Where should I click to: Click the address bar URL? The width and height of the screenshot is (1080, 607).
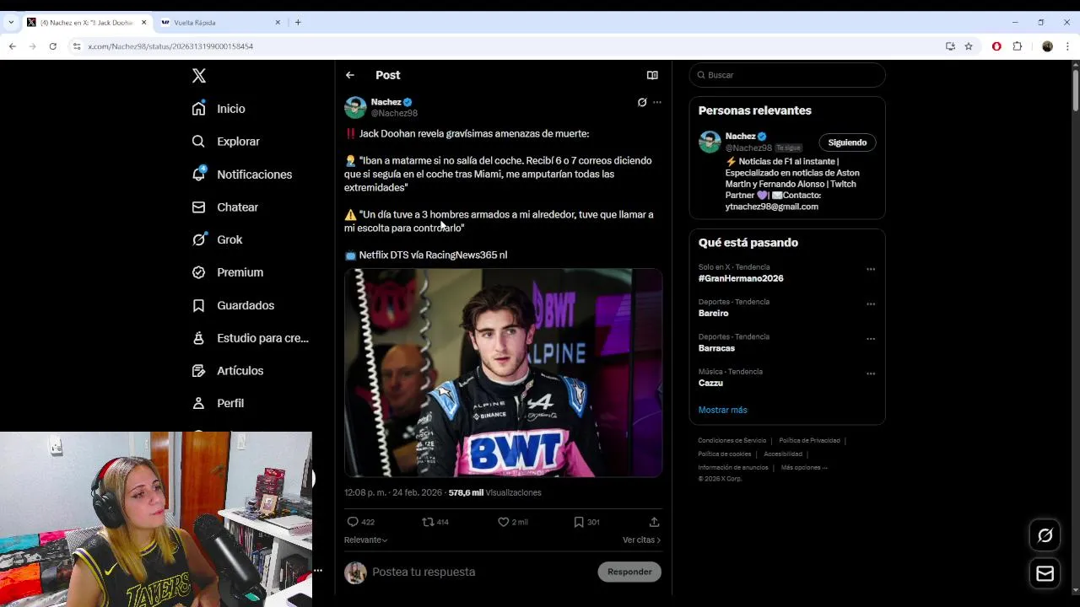pyautogui.click(x=170, y=46)
